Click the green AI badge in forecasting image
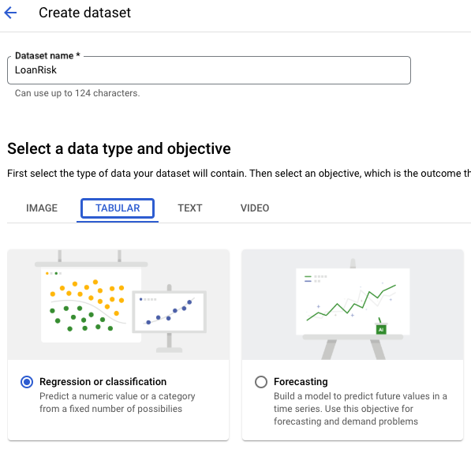Image resolution: width=471 pixels, height=453 pixels. pyautogui.click(x=381, y=330)
